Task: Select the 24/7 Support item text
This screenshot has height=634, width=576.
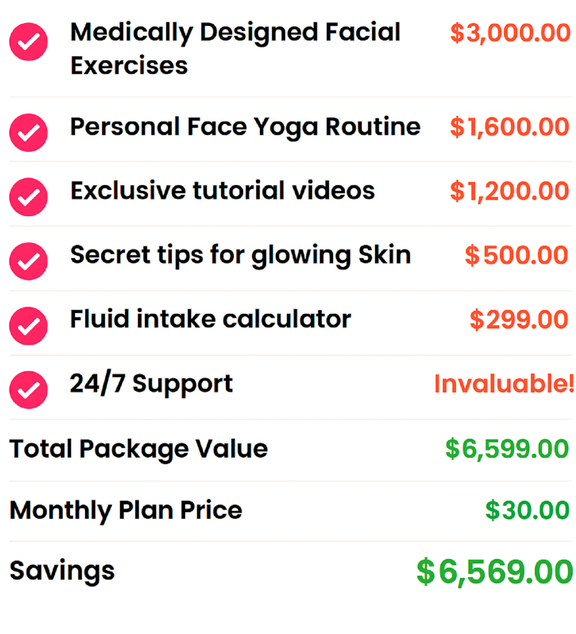Action: [152, 383]
